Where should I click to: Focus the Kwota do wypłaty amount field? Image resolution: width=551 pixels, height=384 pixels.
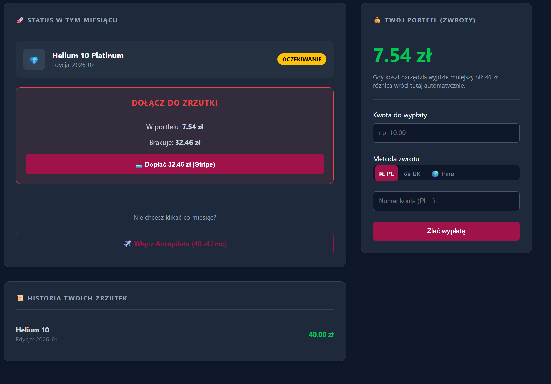pyautogui.click(x=446, y=133)
